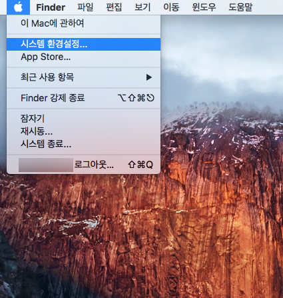Expand the 최근 사용 항목 submenu
The width and height of the screenshot is (283, 298).
coord(83,77)
